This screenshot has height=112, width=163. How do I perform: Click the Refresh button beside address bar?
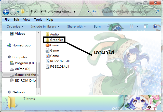point(94,11)
